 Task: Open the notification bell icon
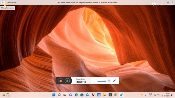pyautogui.click(x=172, y=95)
